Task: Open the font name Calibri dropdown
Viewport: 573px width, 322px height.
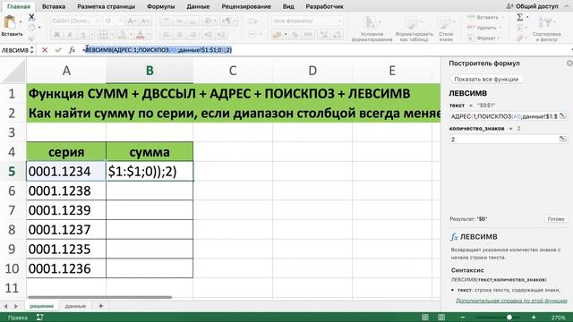Action: (x=97, y=21)
